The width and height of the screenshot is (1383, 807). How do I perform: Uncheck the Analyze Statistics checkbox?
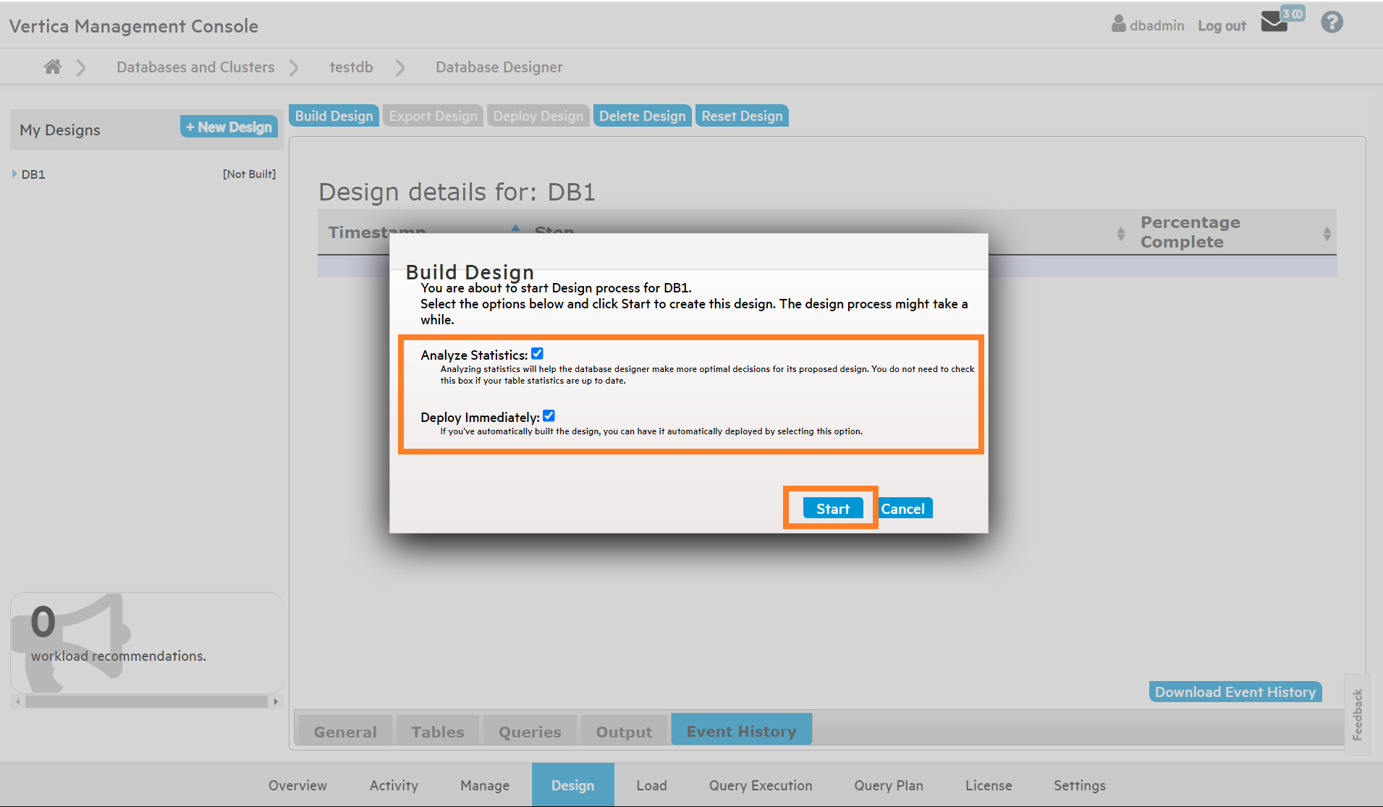coord(537,354)
